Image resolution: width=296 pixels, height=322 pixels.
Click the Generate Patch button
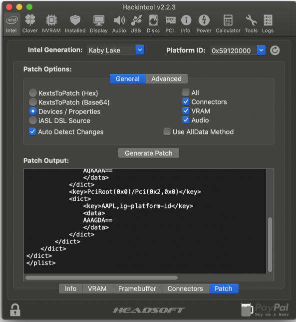coord(149,153)
